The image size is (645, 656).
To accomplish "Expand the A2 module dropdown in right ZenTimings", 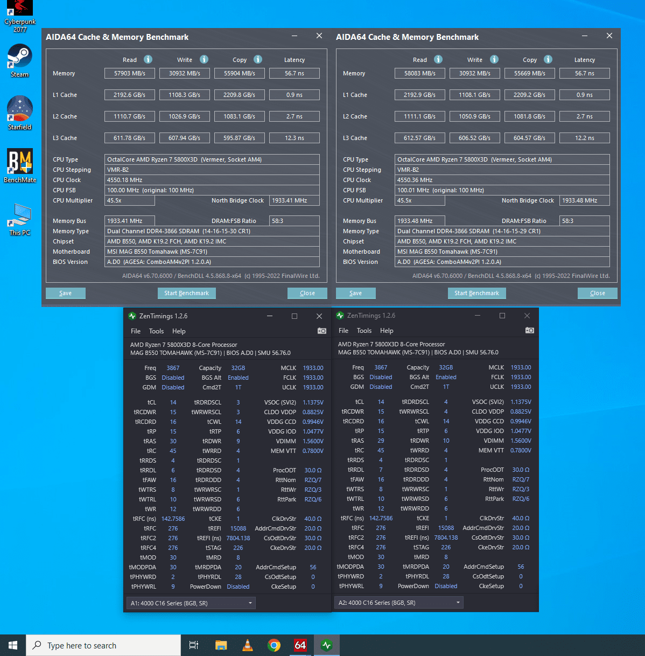I will [398, 603].
